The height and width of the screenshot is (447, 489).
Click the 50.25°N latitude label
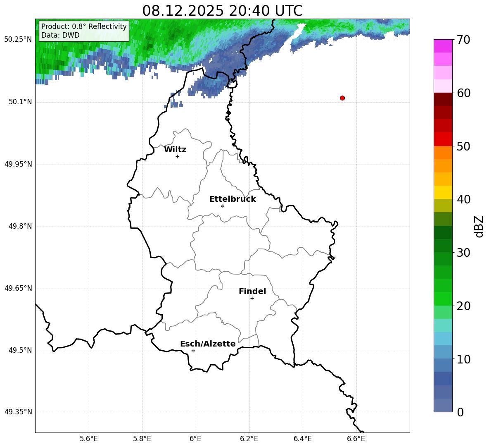click(19, 40)
